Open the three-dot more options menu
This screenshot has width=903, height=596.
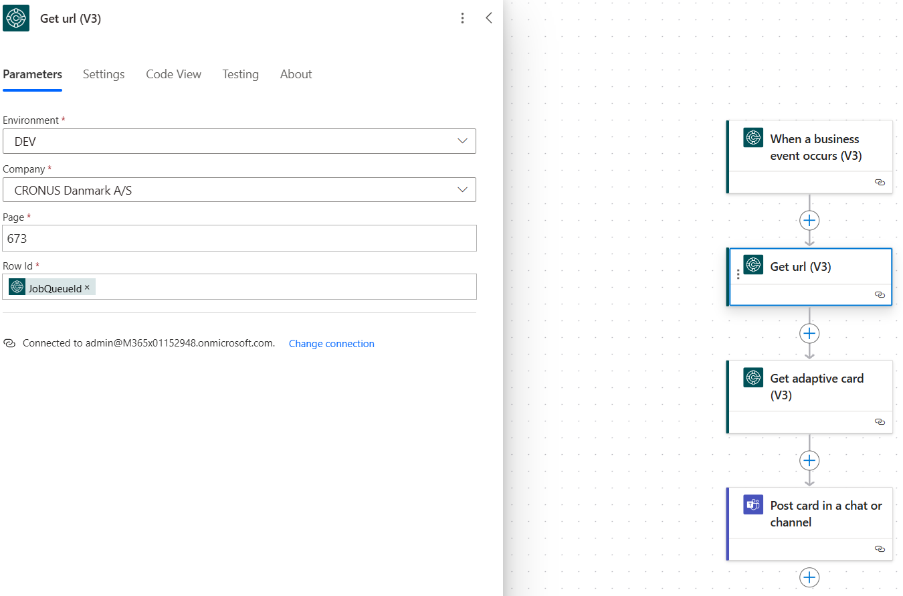462,18
